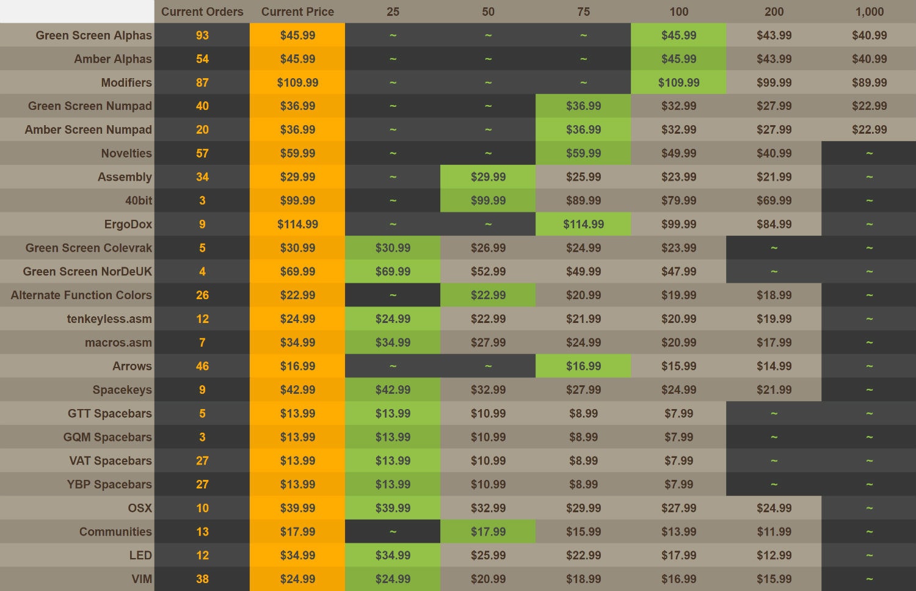Click the green $109.99 cell under 100
This screenshot has height=591, width=916.
(678, 82)
